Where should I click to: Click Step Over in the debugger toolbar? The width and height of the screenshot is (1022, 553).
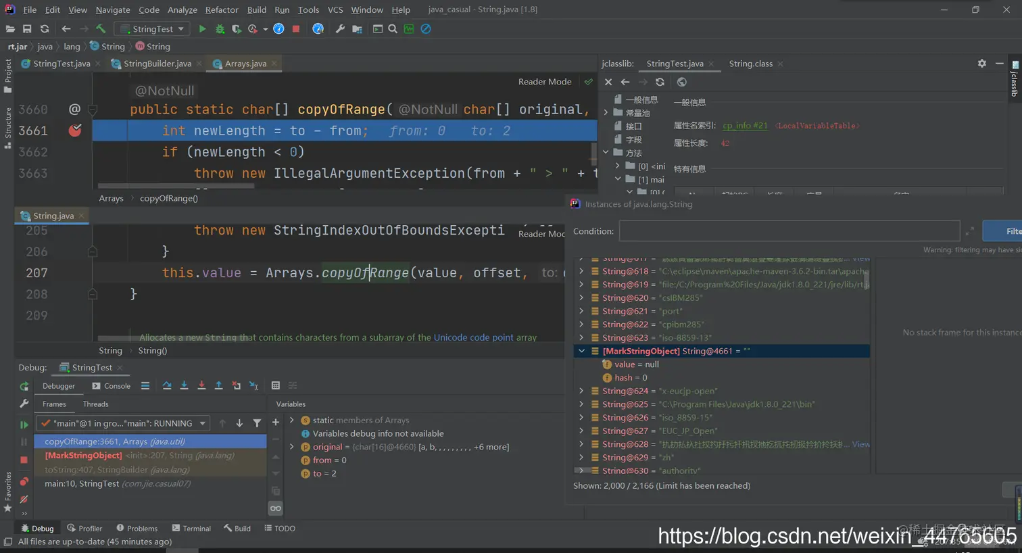pyautogui.click(x=167, y=385)
